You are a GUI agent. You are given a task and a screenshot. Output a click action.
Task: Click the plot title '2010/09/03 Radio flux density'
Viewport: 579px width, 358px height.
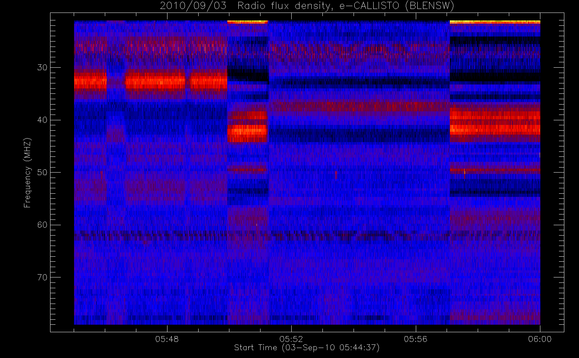307,6
